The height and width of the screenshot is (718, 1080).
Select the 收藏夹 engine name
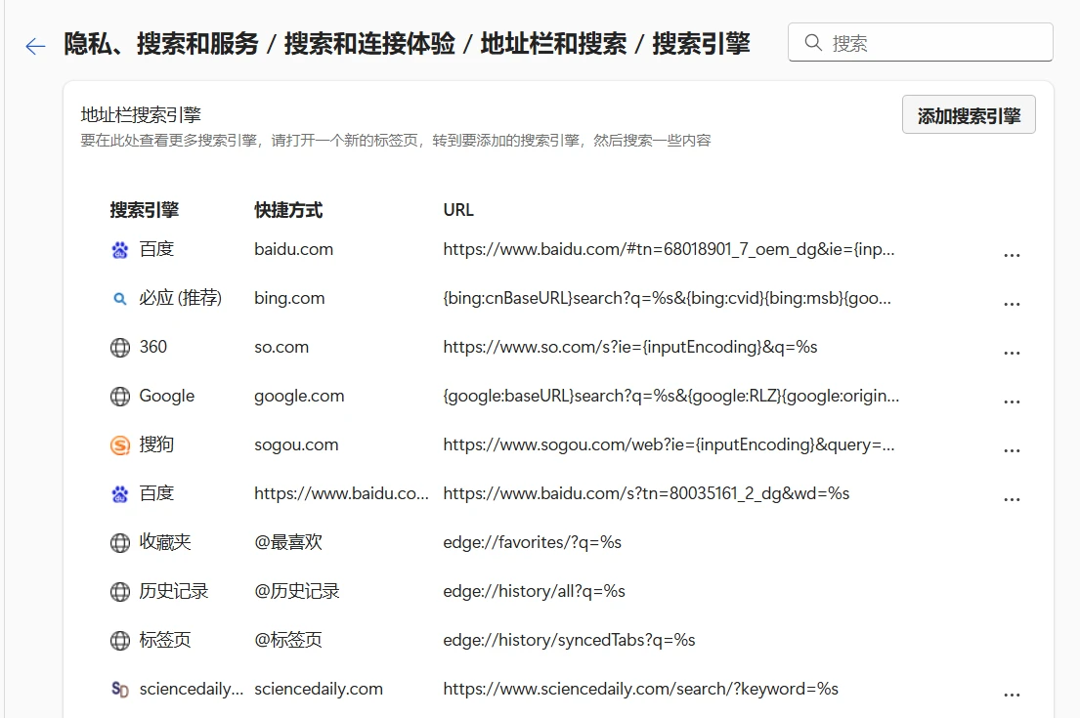[164, 542]
